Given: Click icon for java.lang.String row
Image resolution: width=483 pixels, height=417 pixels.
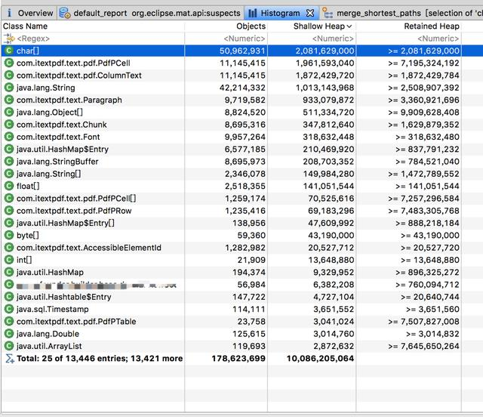Looking at the screenshot, I should tap(9, 88).
